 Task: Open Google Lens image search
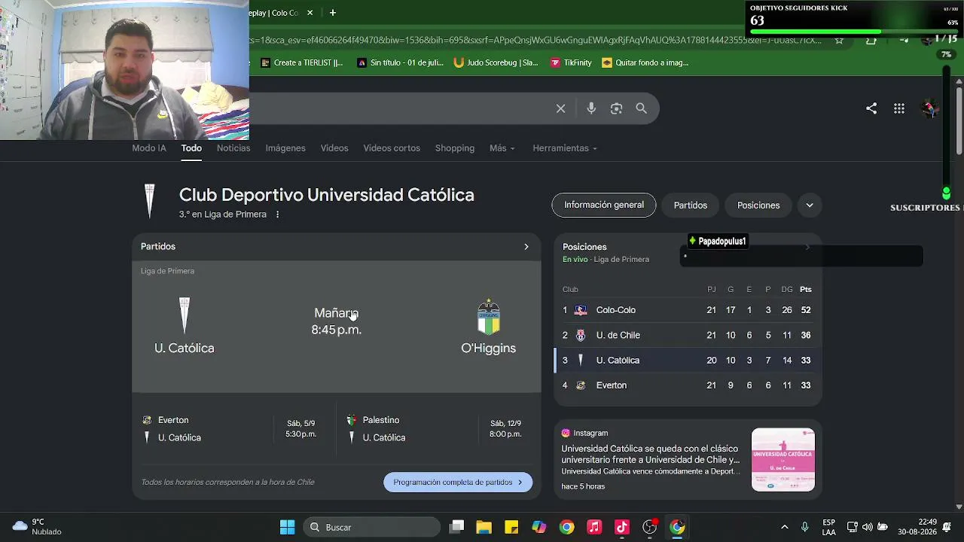pos(616,108)
